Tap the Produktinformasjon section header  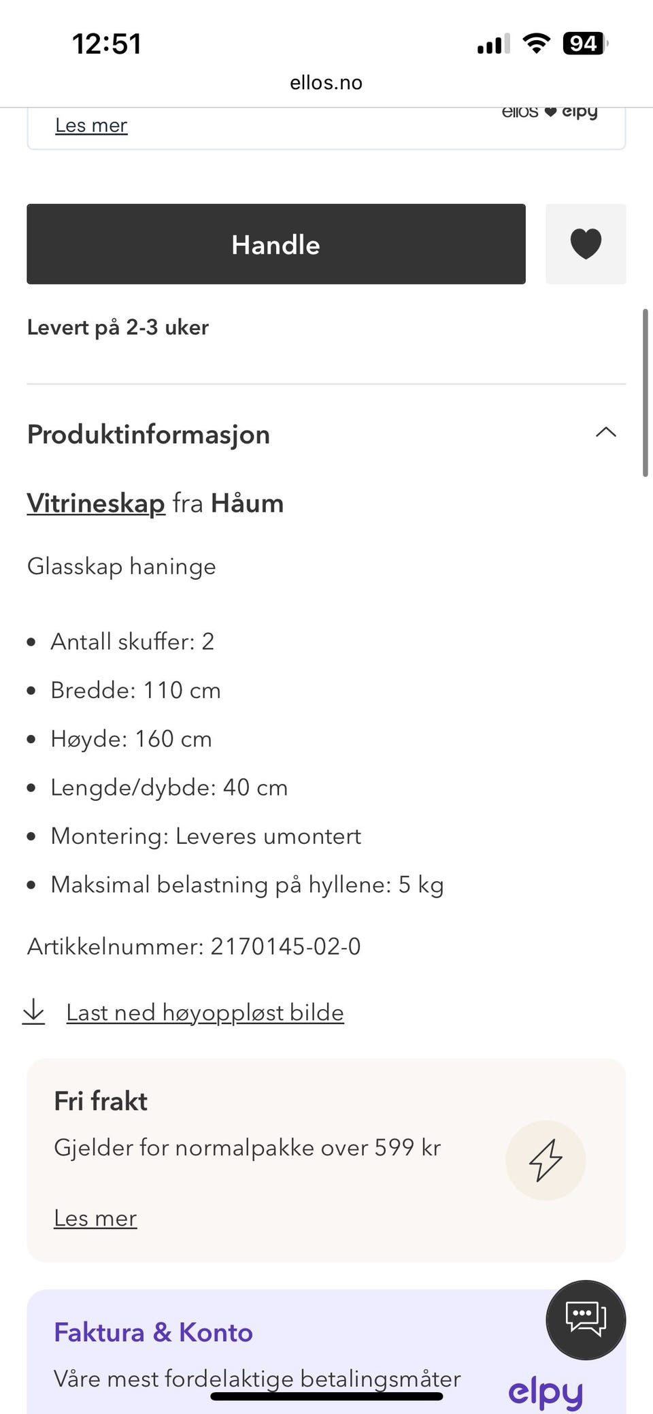[x=148, y=434]
